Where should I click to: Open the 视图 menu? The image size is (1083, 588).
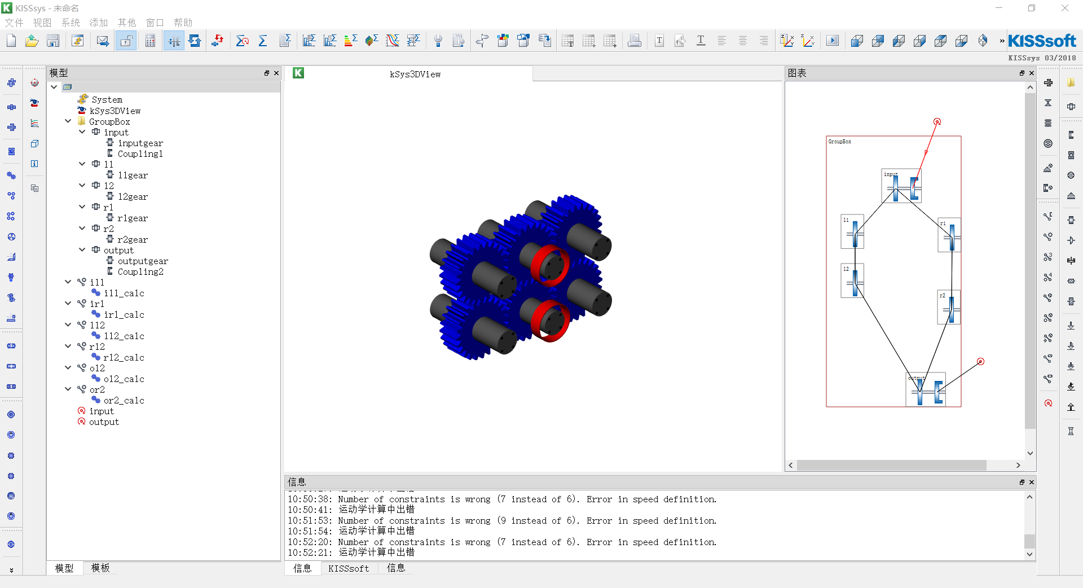click(x=42, y=23)
